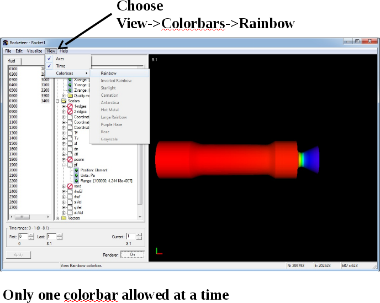Click tree panel scroll down arrow
This screenshot has height=303, width=380.
click(140, 217)
